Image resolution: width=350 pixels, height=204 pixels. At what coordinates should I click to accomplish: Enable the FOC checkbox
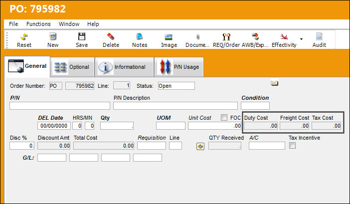click(224, 117)
